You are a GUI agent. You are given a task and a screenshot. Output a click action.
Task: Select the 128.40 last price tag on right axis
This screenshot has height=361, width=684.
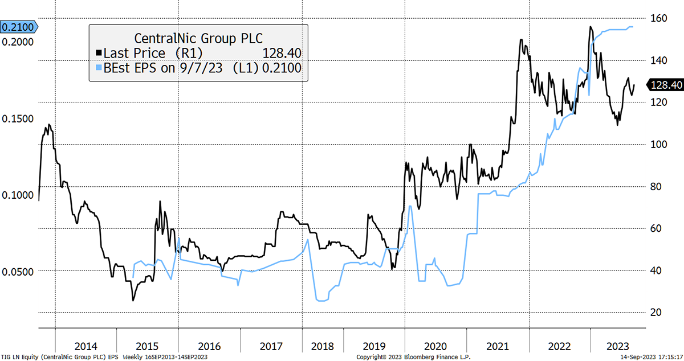[x=666, y=85]
